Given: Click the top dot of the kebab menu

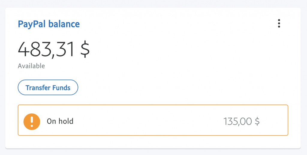Looking at the screenshot, I should click(279, 20).
